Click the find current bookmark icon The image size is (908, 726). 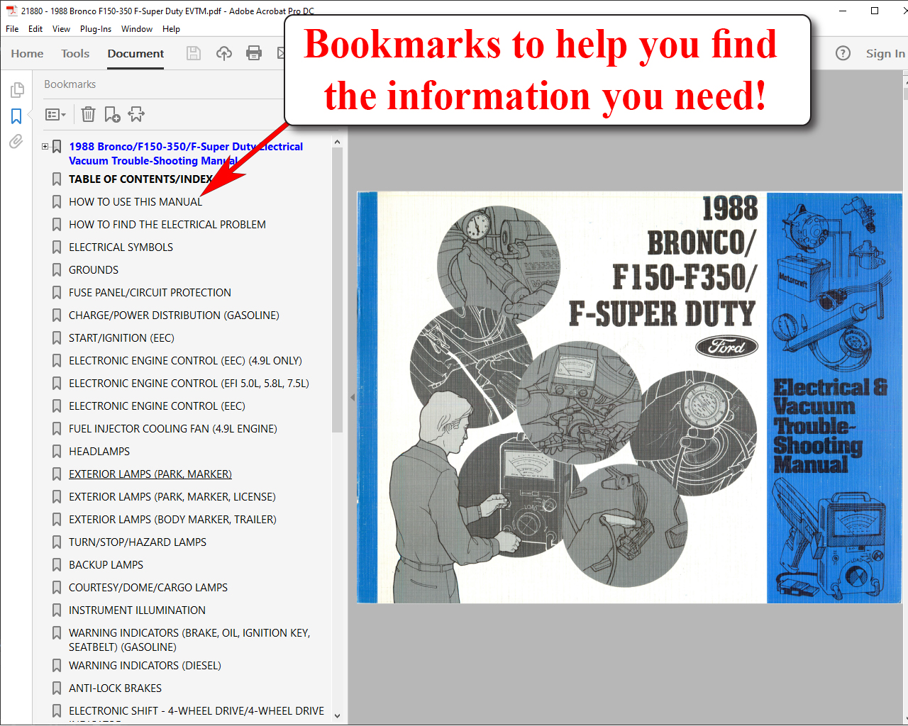tap(136, 114)
